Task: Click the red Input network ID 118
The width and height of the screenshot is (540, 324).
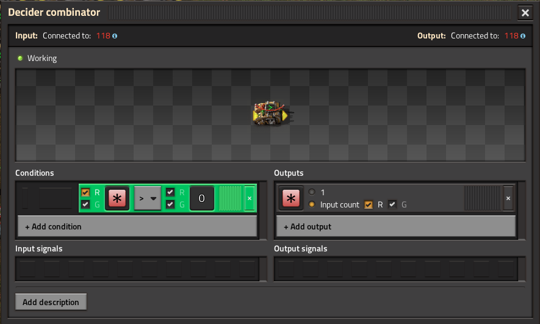Action: click(103, 36)
